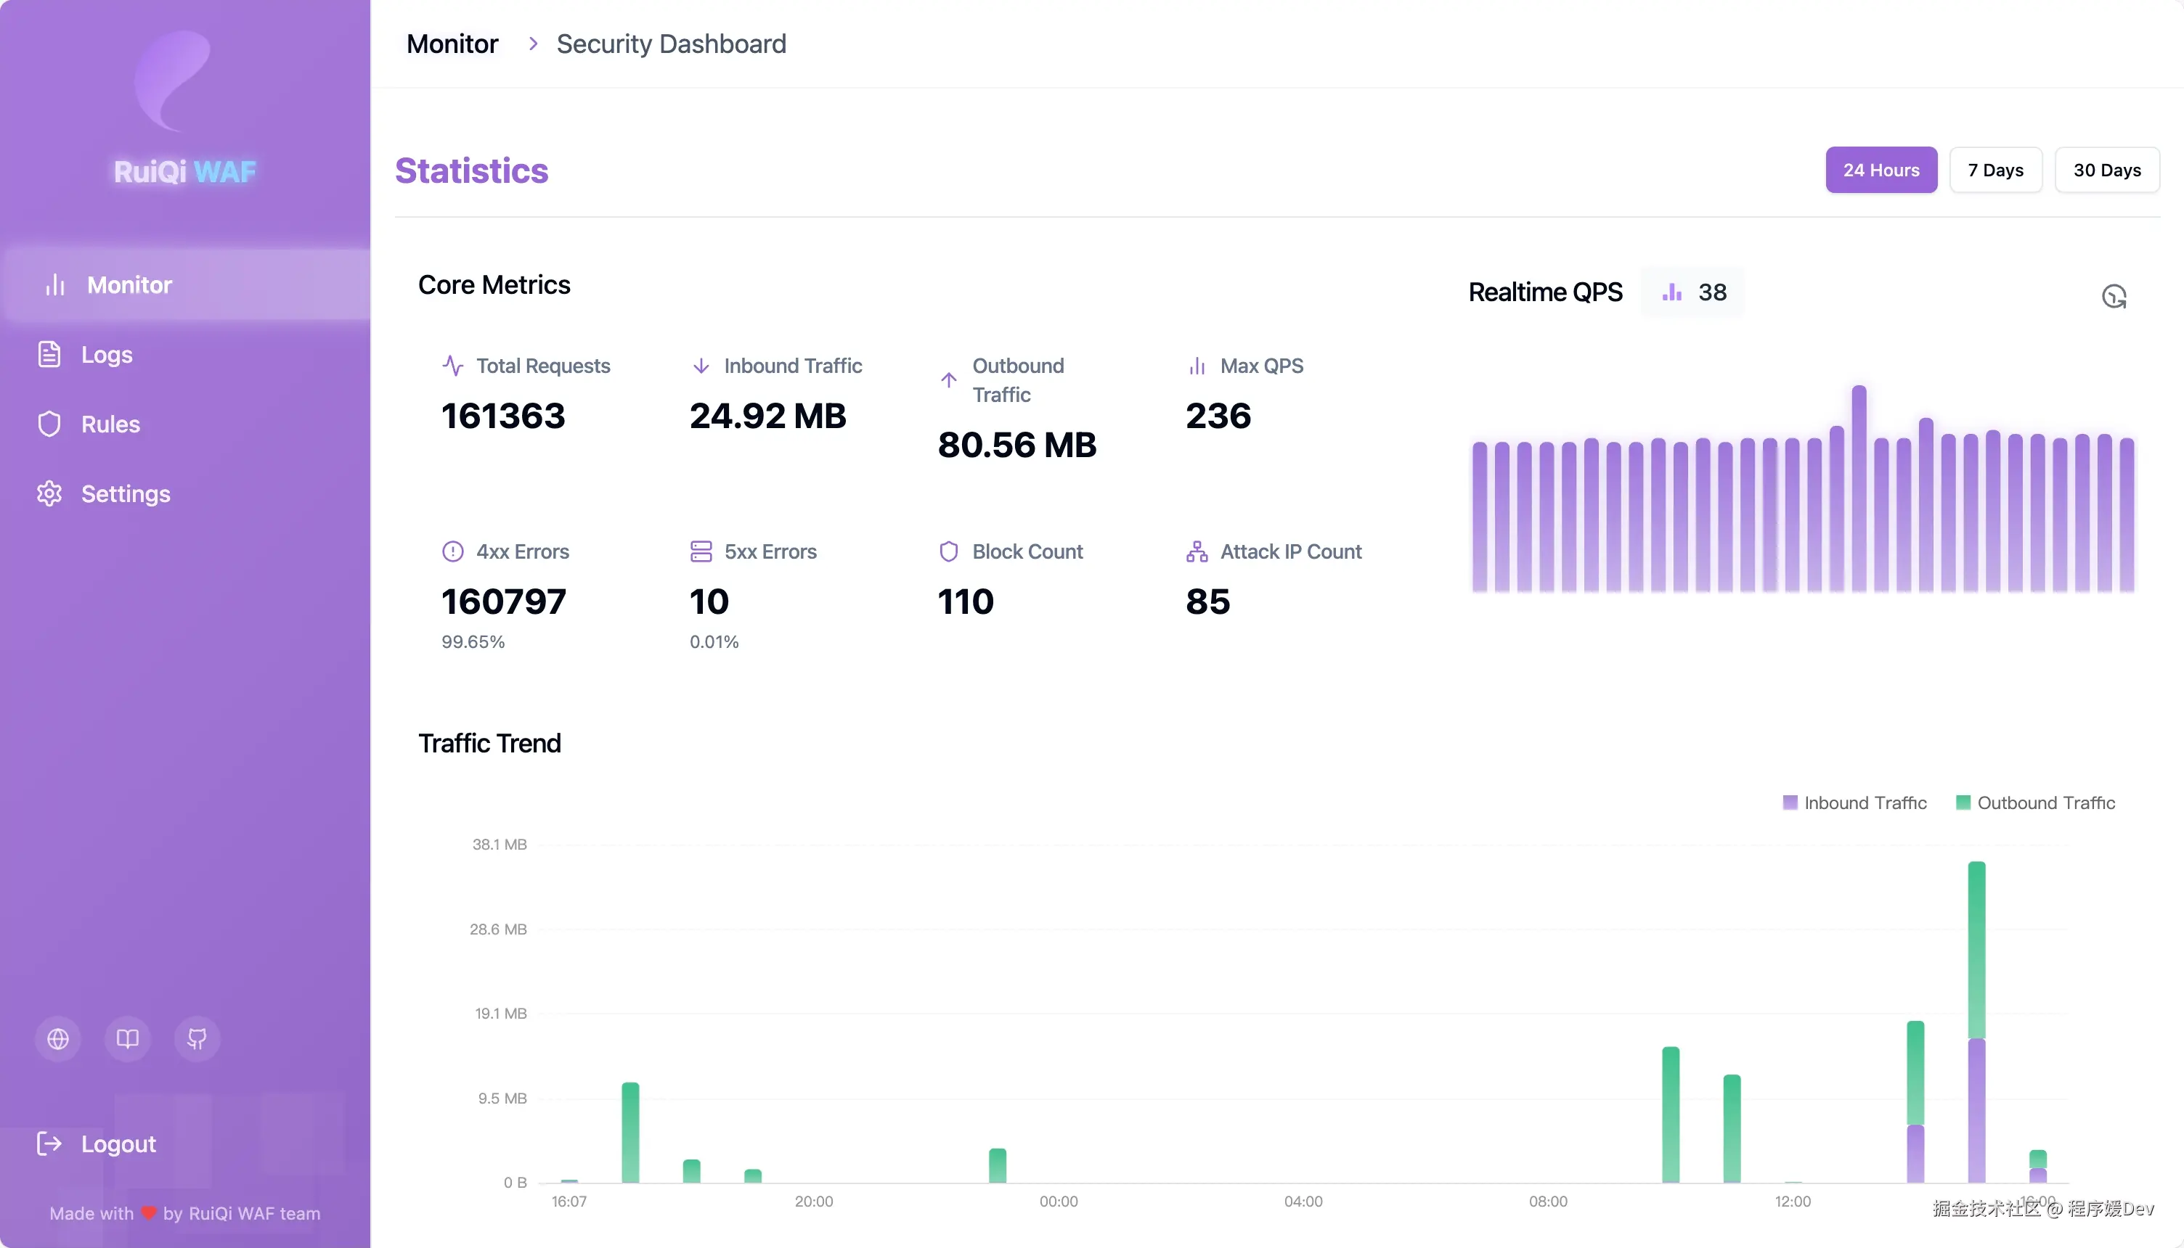
Task: Click the Settings gear icon
Action: pos(49,493)
